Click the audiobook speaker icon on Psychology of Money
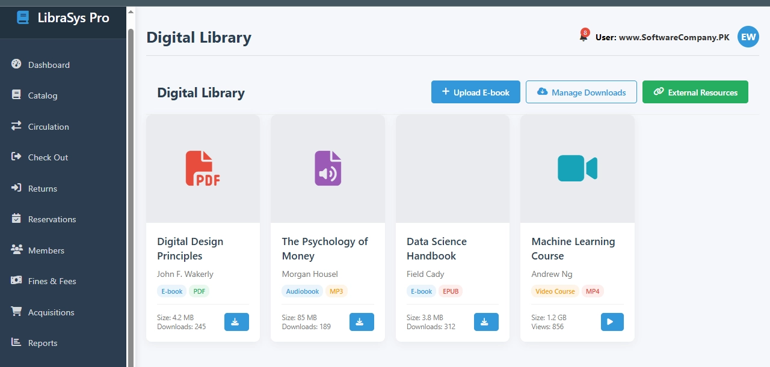 [x=327, y=168]
